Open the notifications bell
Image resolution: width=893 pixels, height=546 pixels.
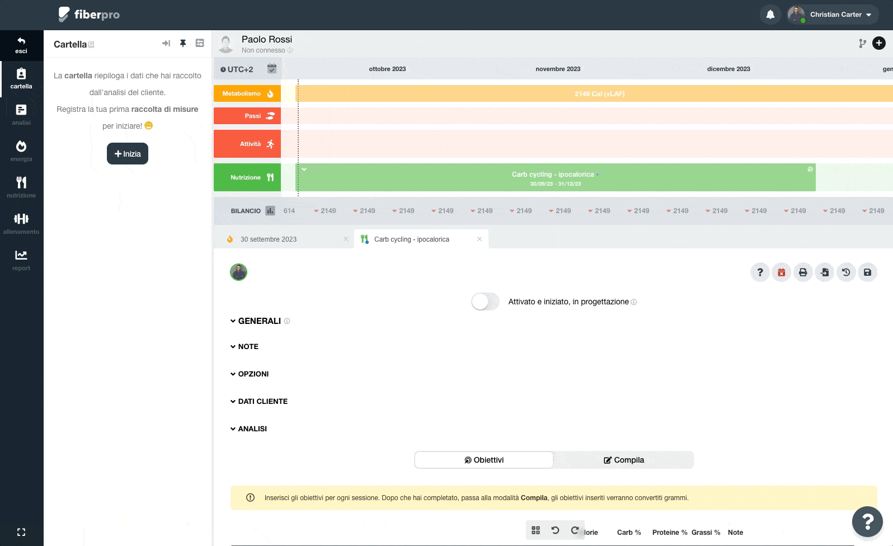pos(770,15)
